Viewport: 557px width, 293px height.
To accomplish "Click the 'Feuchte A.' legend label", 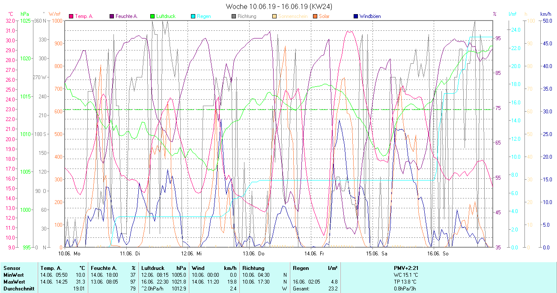I will (x=127, y=16).
